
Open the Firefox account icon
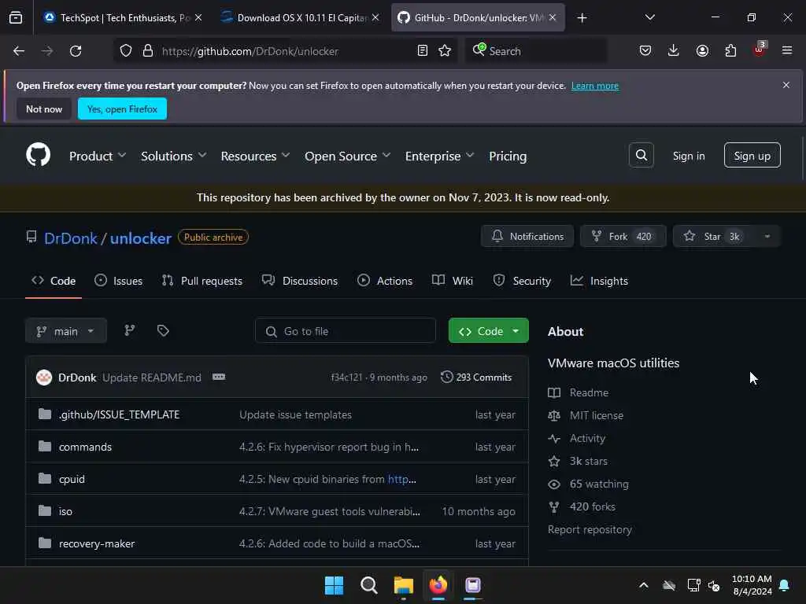pos(702,51)
